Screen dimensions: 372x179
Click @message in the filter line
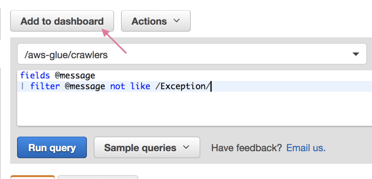coord(85,87)
